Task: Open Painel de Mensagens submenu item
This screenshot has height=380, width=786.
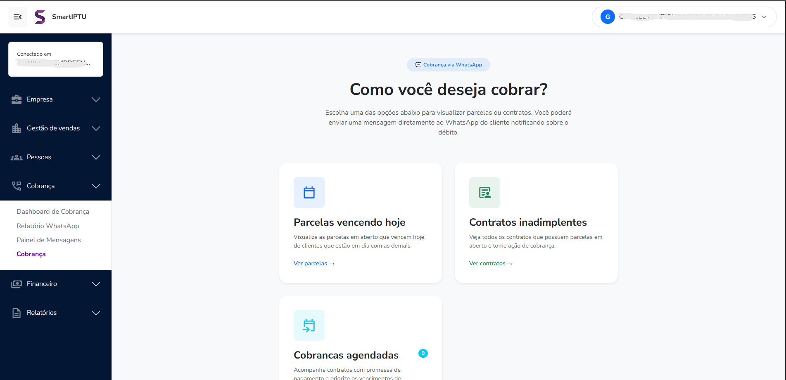Action: coord(49,240)
